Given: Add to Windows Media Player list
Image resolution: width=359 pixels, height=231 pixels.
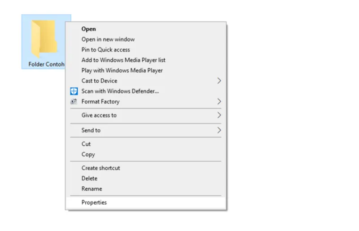Looking at the screenshot, I should 145,60.
